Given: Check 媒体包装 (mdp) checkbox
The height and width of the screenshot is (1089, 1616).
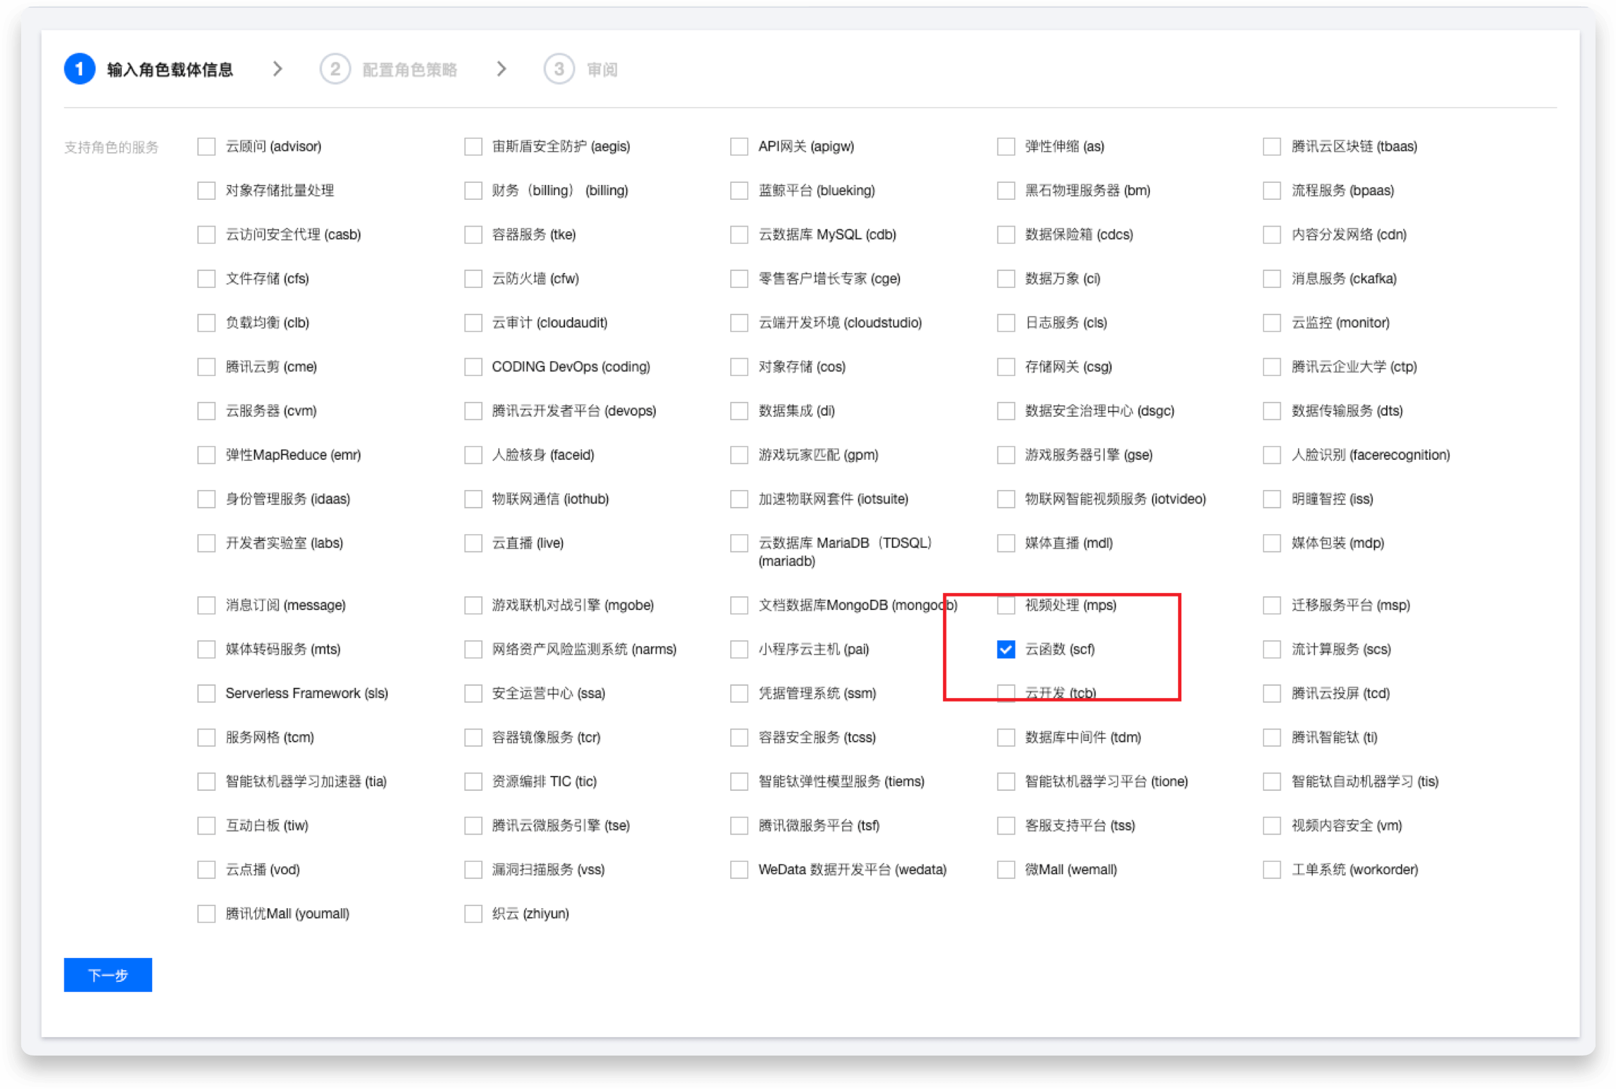Looking at the screenshot, I should coord(1271,543).
